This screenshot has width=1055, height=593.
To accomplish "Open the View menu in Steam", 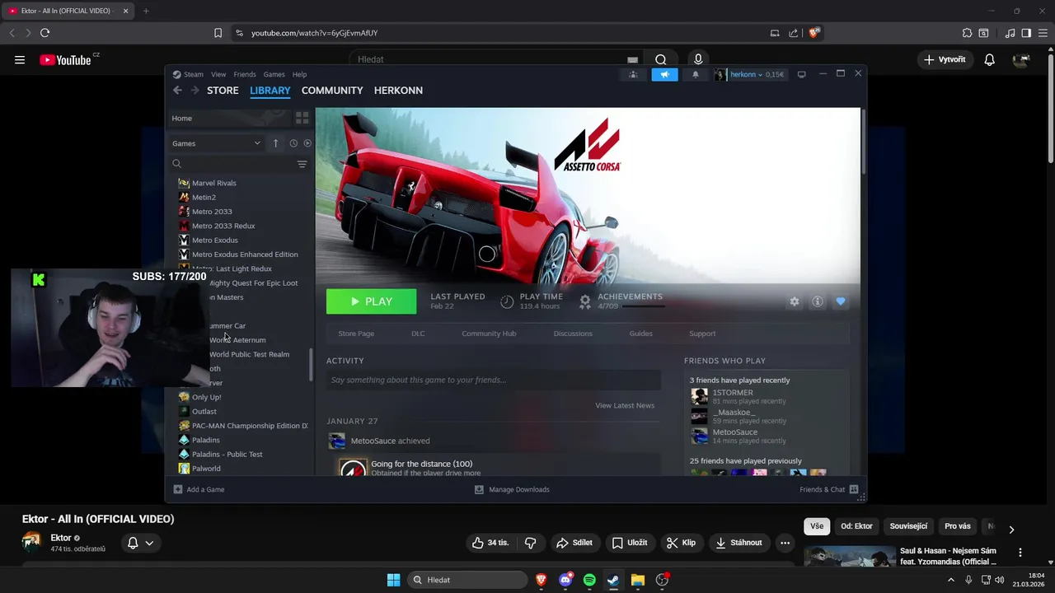I will point(218,74).
